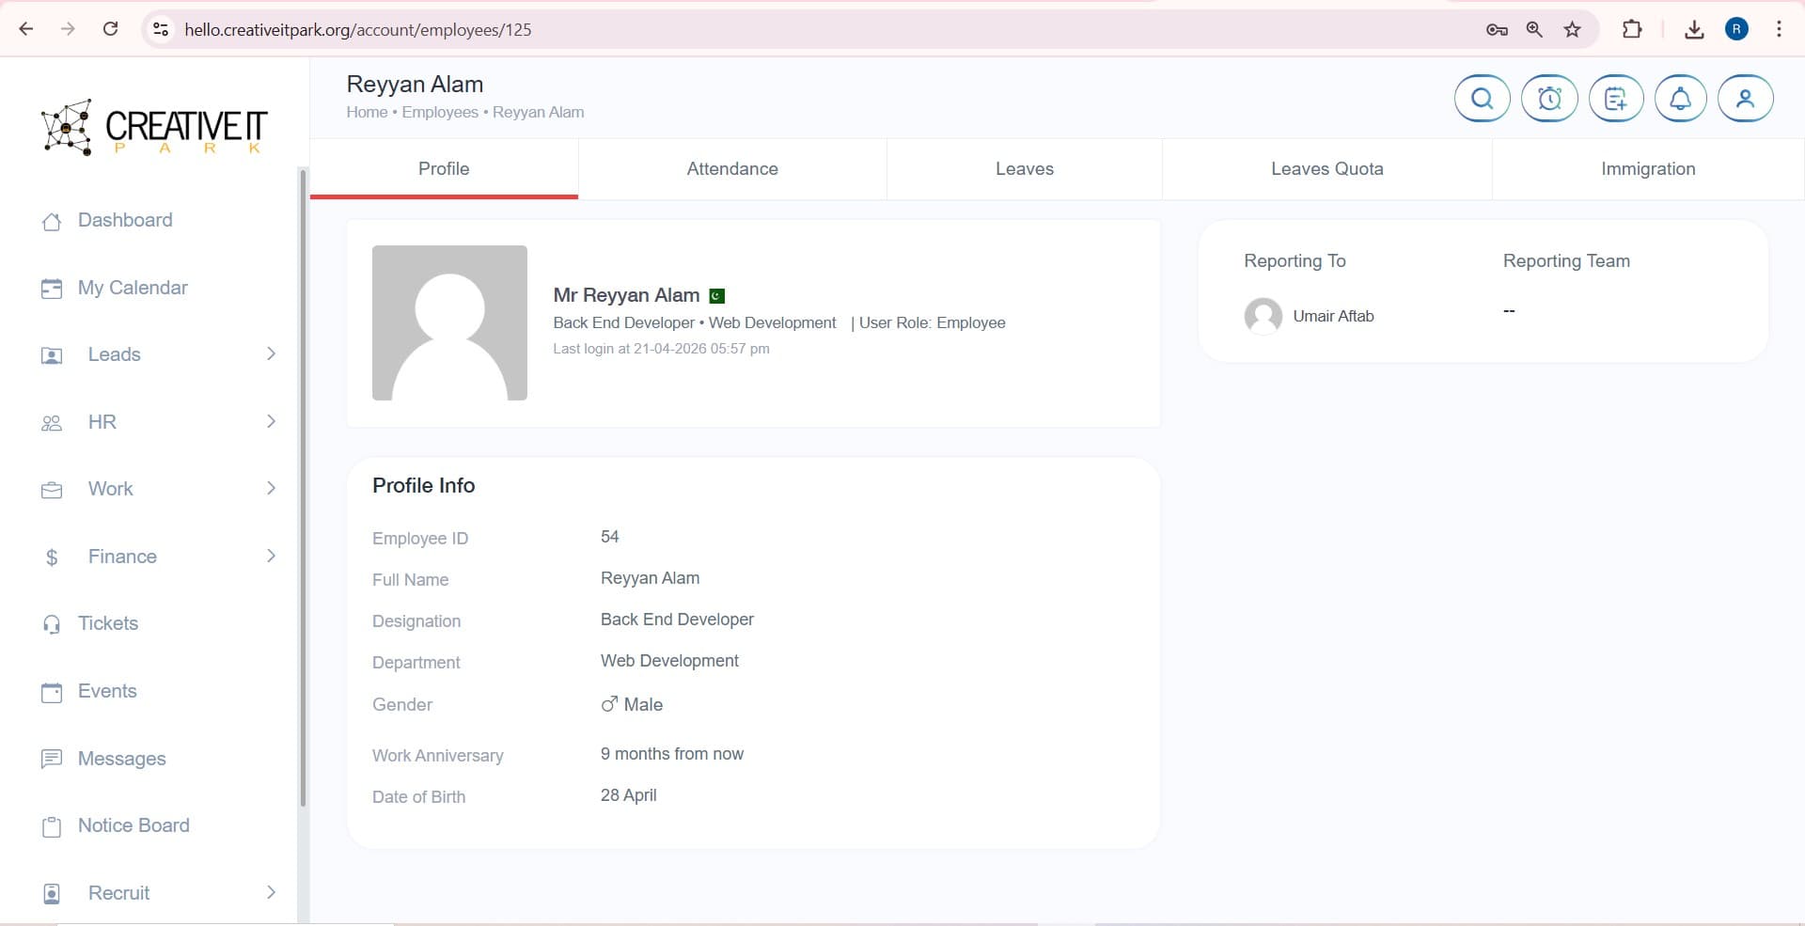Go to Employees breadcrumb link
This screenshot has height=926, width=1805.
(439, 112)
